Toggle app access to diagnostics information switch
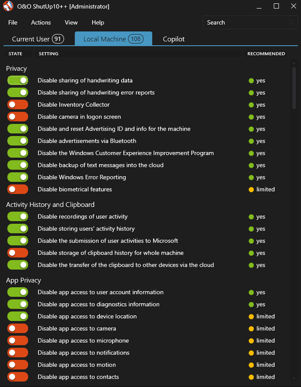Viewport: 301px width, 387px height. [17, 304]
